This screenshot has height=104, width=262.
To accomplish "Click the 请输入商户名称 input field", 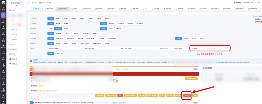I will click(101, 48).
